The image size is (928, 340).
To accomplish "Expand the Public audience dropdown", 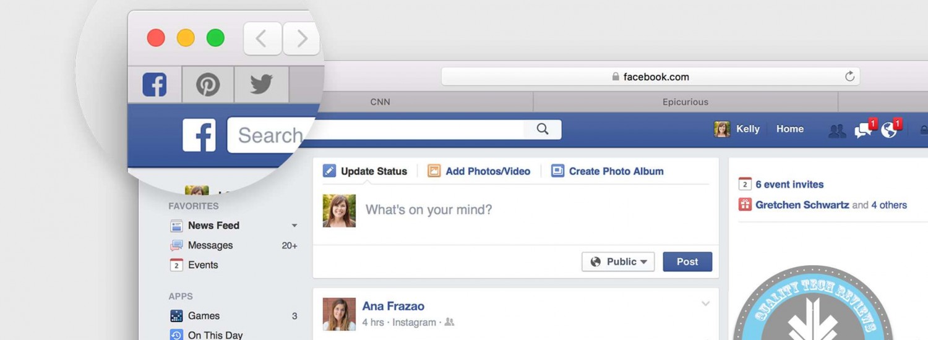I will (617, 261).
